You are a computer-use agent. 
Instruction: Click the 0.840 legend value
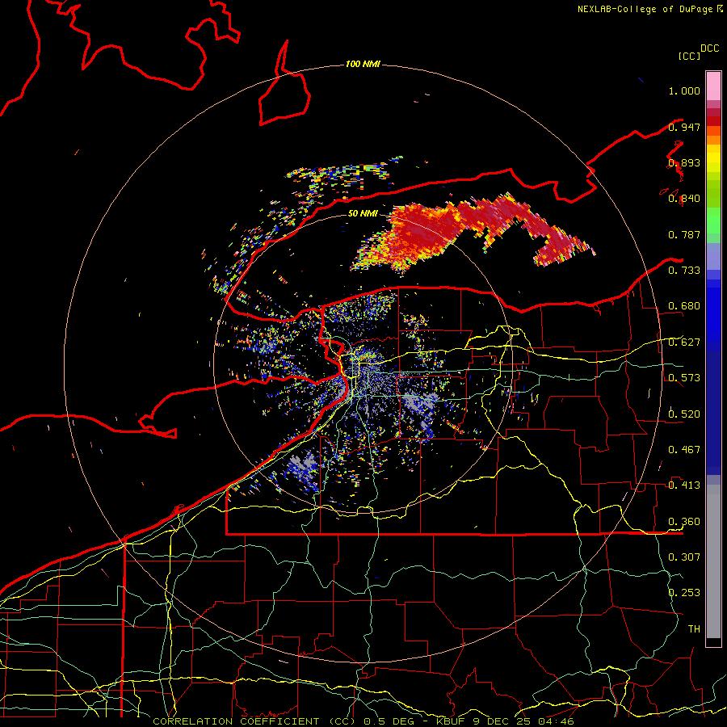(684, 199)
